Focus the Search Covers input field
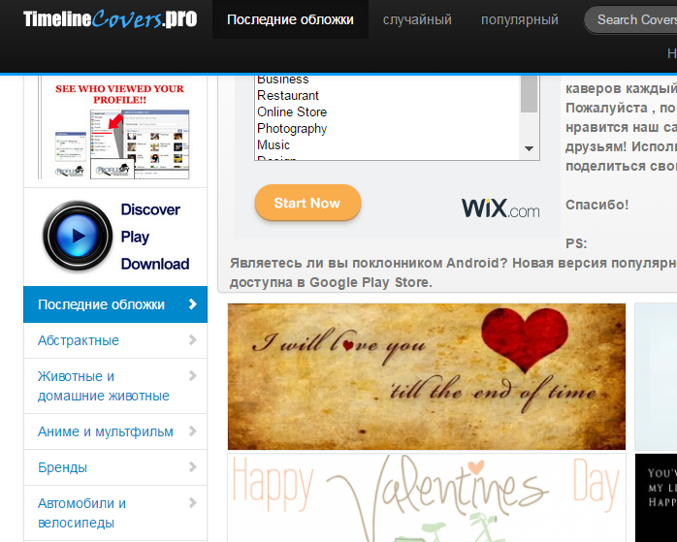Viewport: 677px width, 542px height. pos(631,19)
